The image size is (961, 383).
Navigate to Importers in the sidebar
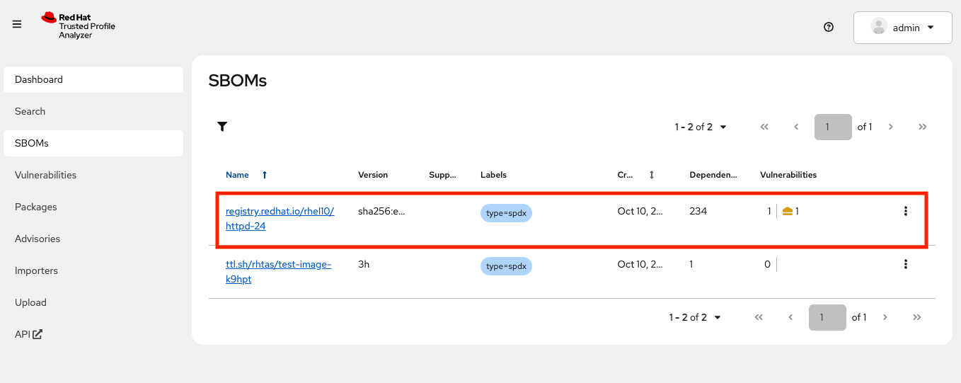(x=36, y=270)
